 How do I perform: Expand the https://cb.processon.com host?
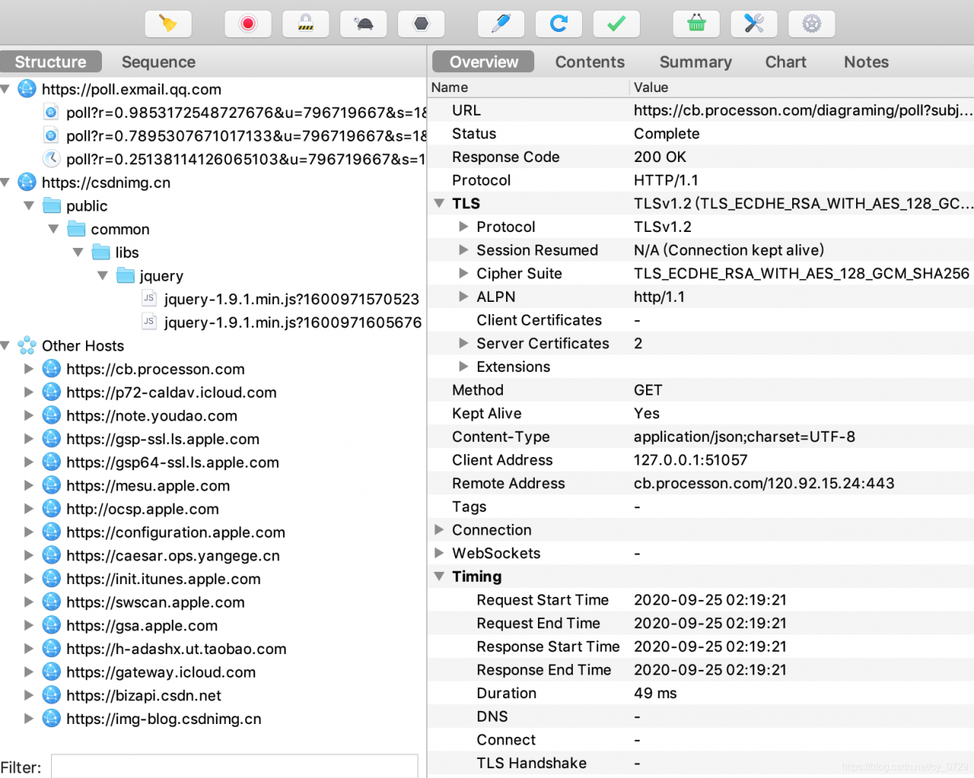[x=29, y=369]
